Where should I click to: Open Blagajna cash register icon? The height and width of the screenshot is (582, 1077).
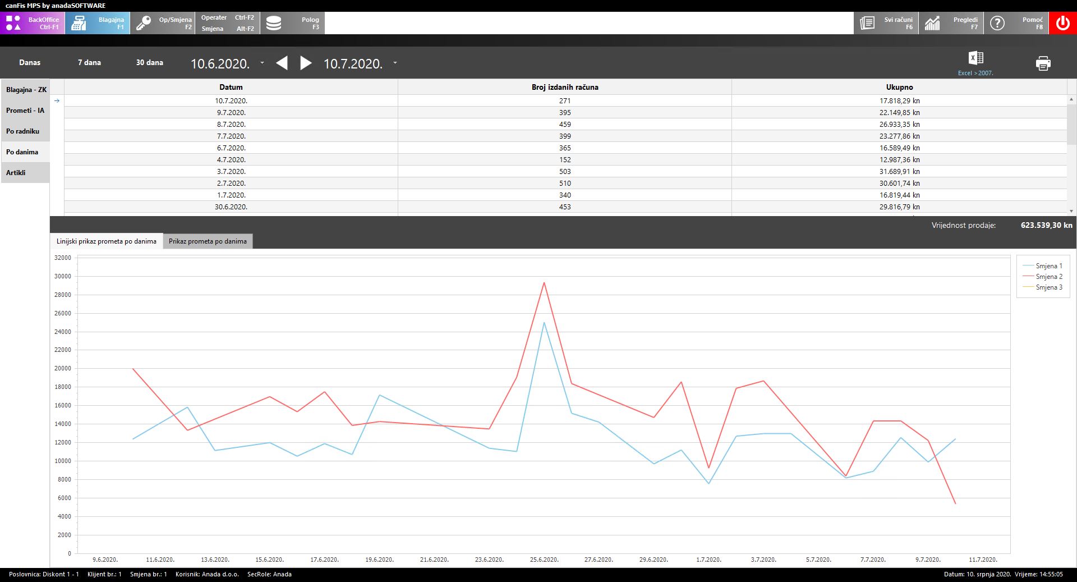tap(79, 23)
